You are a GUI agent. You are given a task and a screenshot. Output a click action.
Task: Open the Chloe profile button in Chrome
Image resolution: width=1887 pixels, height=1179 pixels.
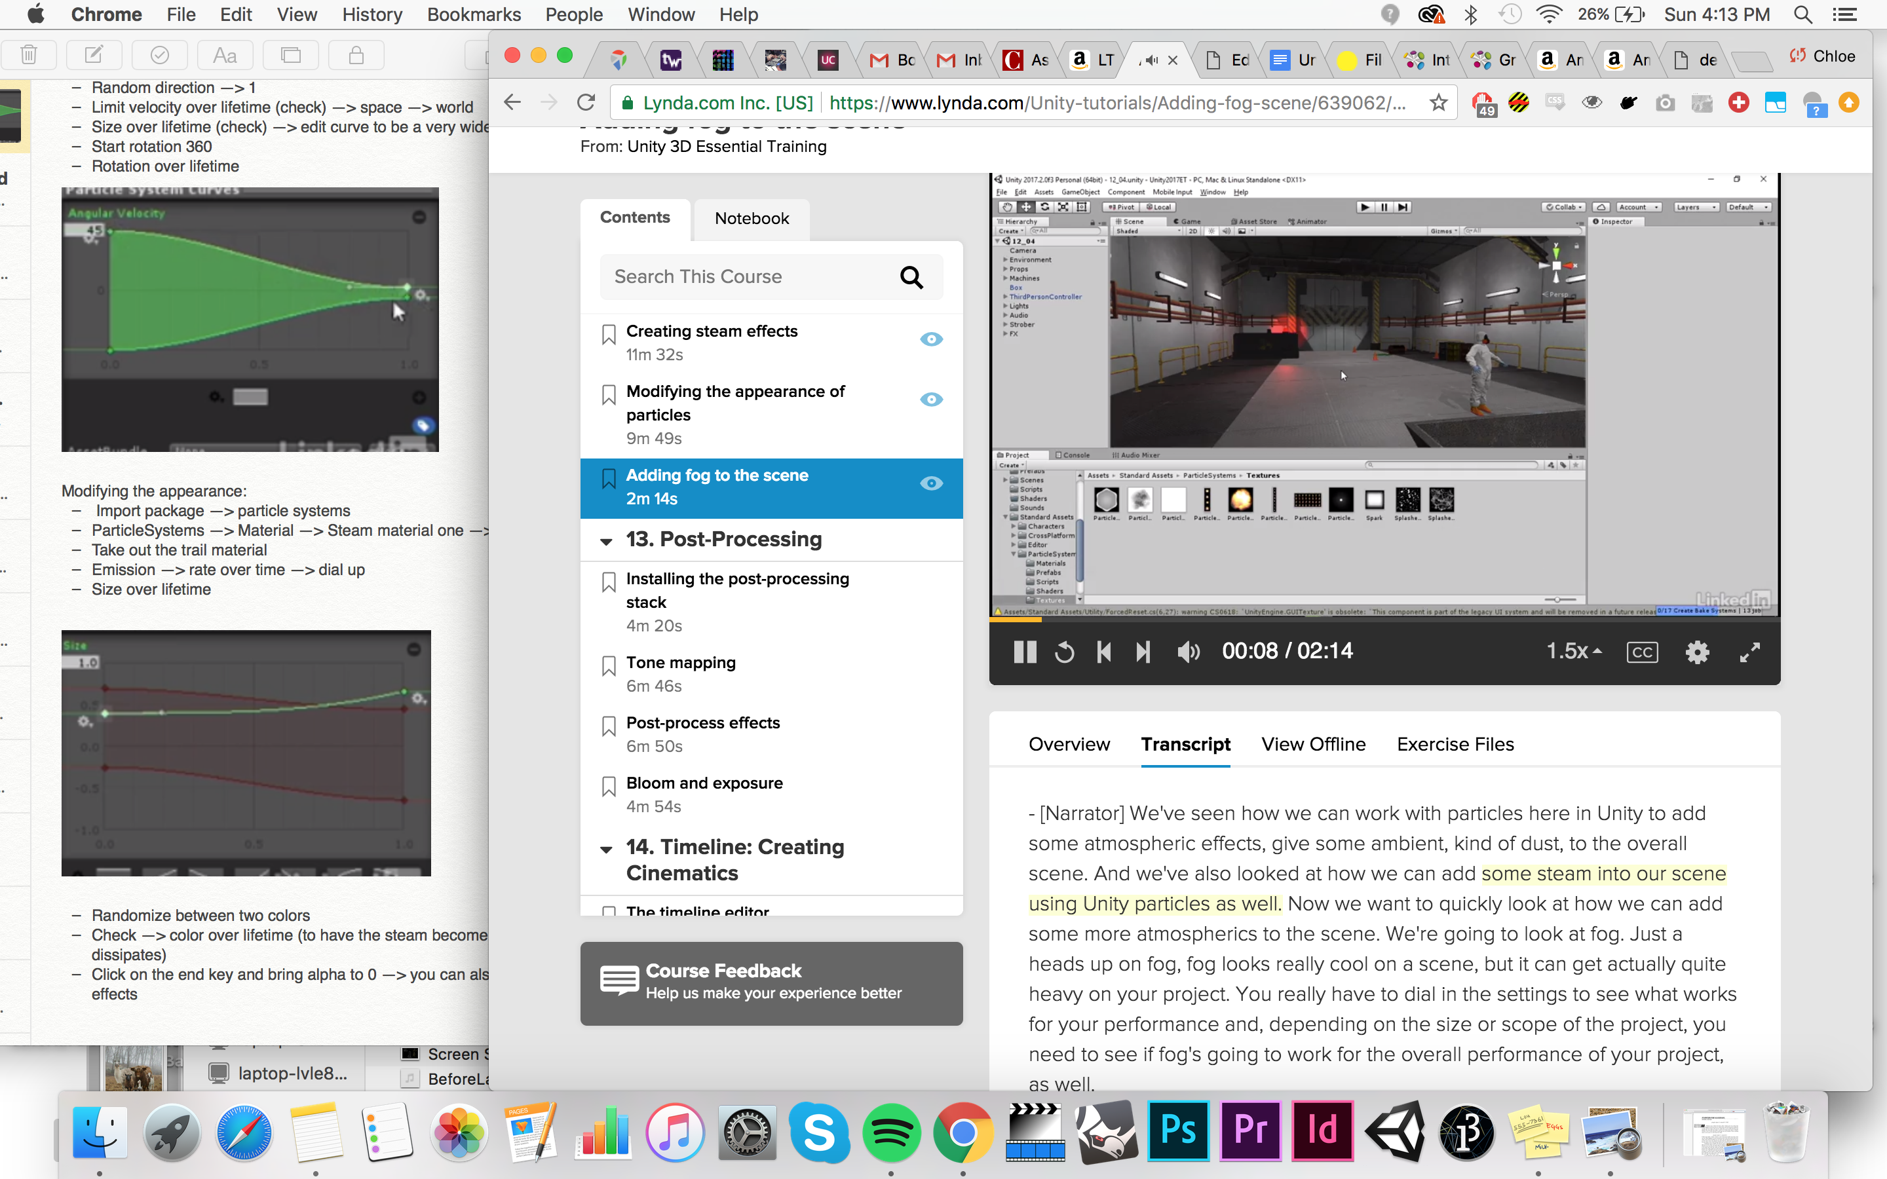click(x=1823, y=56)
